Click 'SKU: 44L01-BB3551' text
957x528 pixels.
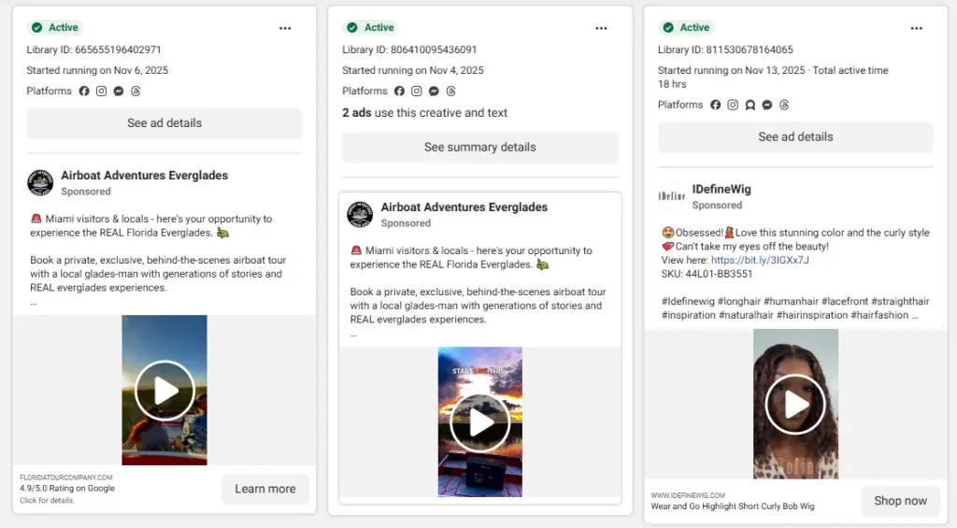(707, 274)
